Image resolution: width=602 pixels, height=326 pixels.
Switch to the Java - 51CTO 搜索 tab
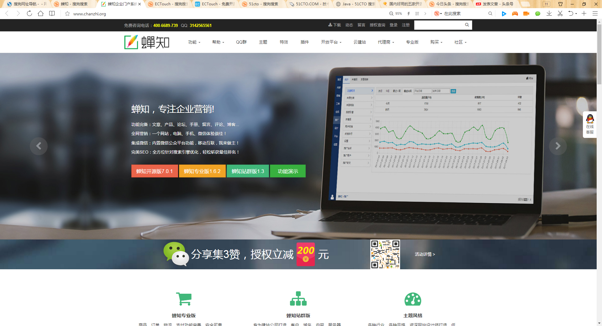click(x=356, y=4)
